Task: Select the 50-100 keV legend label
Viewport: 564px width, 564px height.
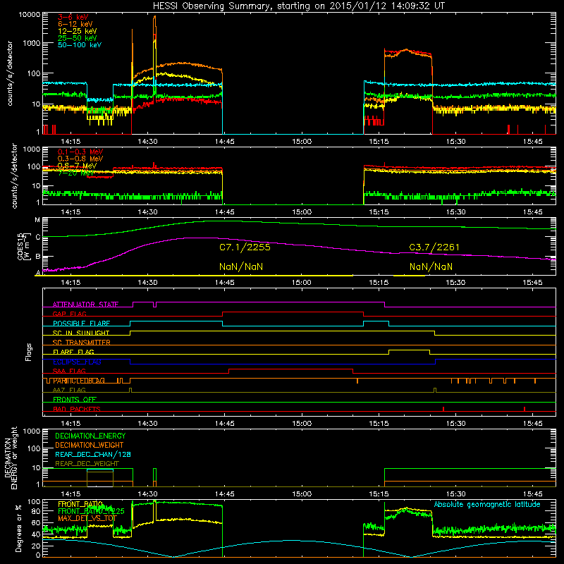Action: (79, 44)
